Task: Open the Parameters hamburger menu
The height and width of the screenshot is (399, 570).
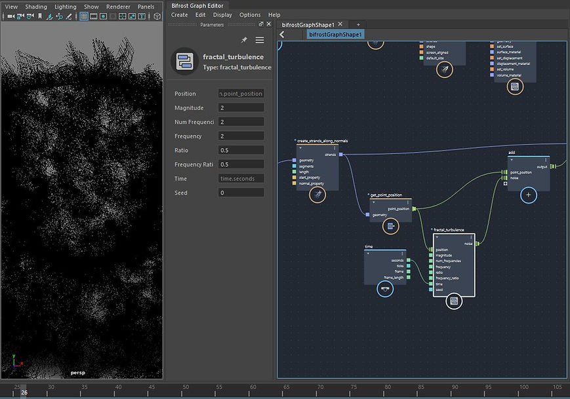Action: [x=260, y=40]
